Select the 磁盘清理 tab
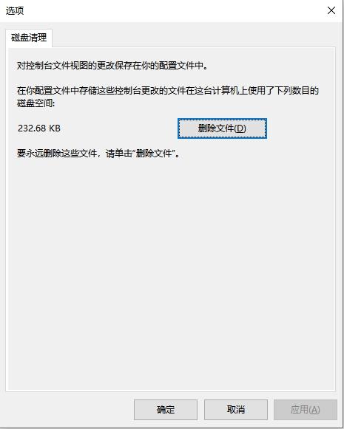Screen dimensions: 344x429 tap(29, 38)
